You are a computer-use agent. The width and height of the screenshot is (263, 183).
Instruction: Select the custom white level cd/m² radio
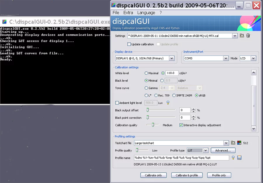[163, 73]
